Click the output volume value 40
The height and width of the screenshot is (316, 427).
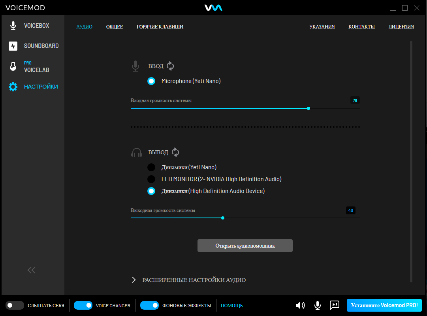click(x=351, y=210)
